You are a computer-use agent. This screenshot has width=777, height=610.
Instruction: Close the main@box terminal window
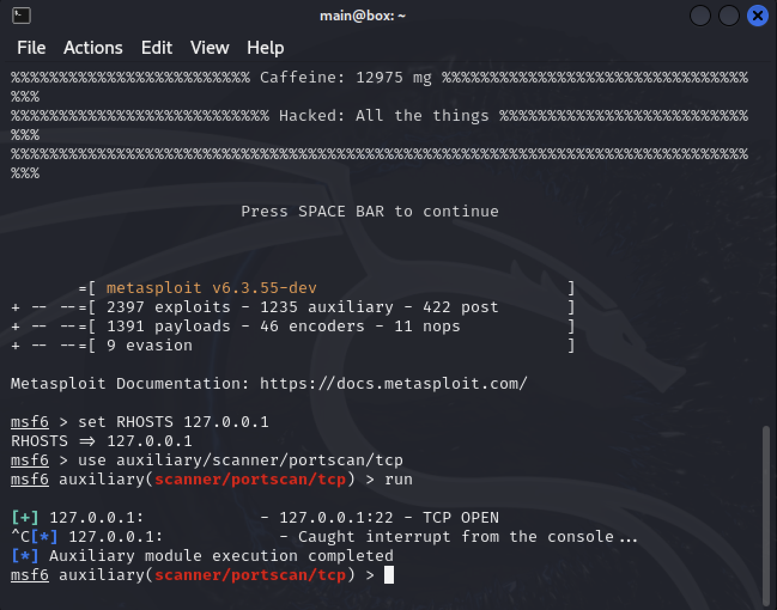(x=757, y=16)
